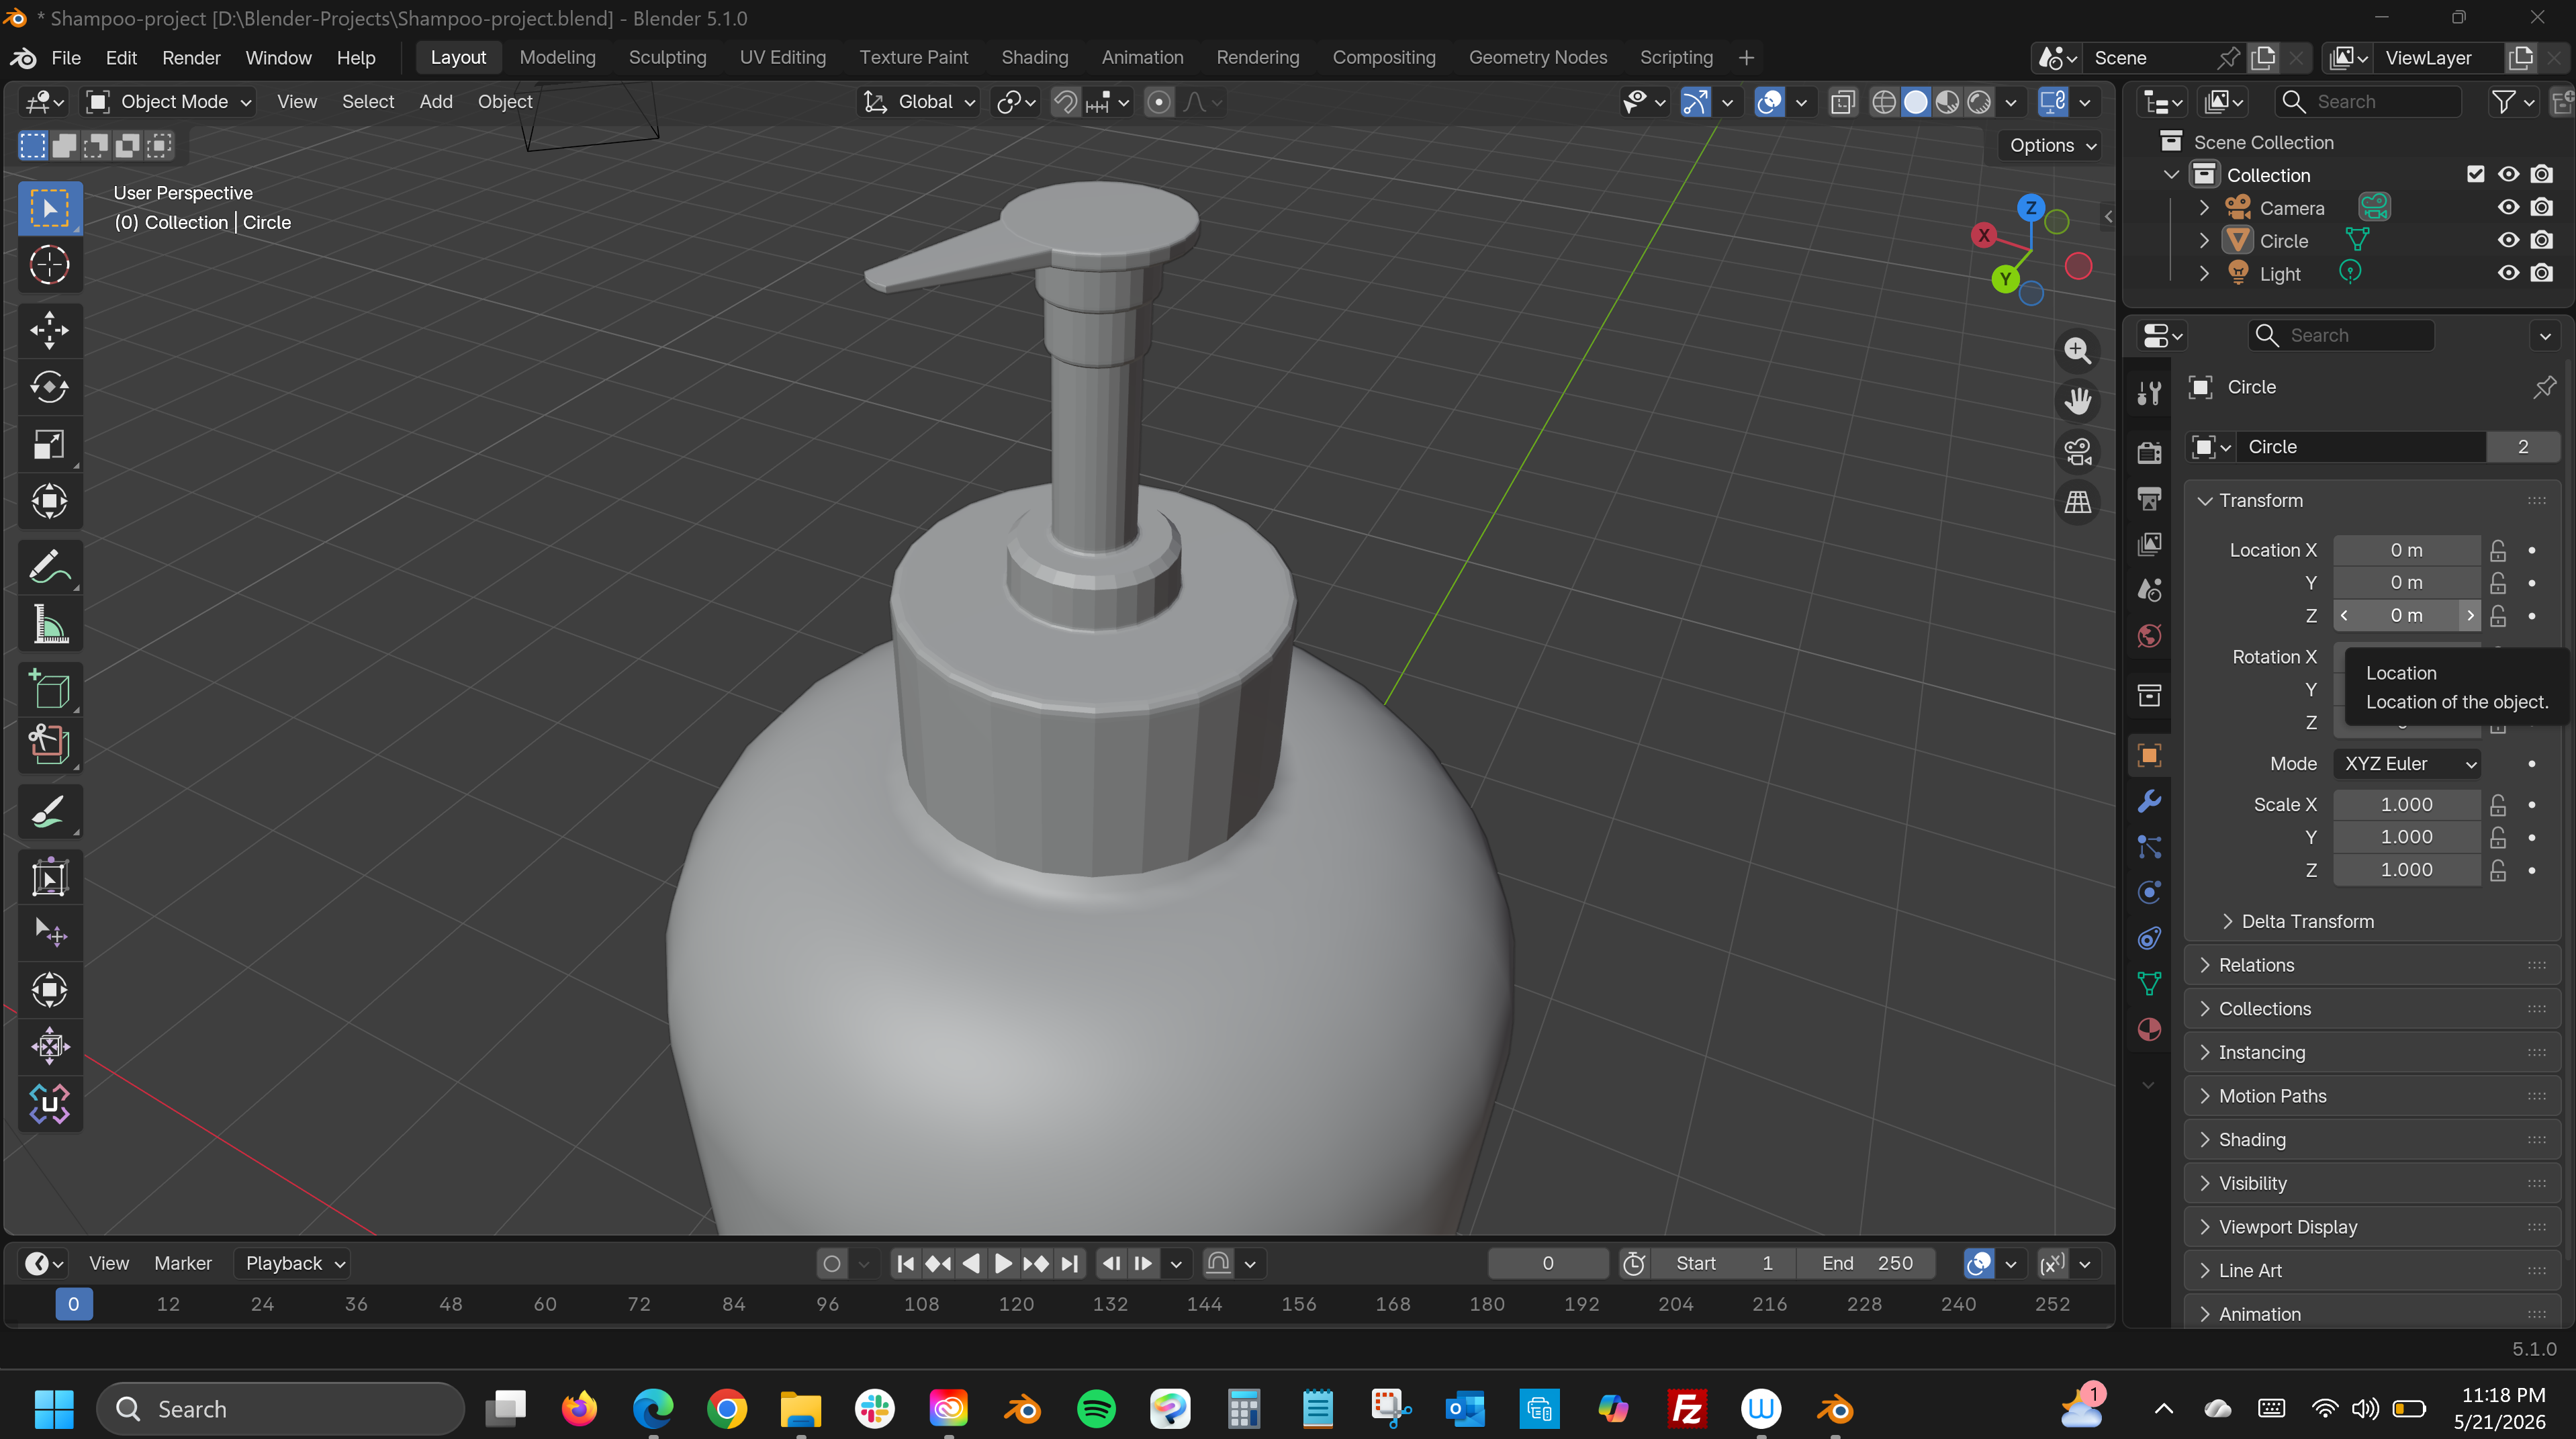Viewport: 2576px width, 1439px height.
Task: Open the Global orientation dropdown
Action: pos(920,102)
